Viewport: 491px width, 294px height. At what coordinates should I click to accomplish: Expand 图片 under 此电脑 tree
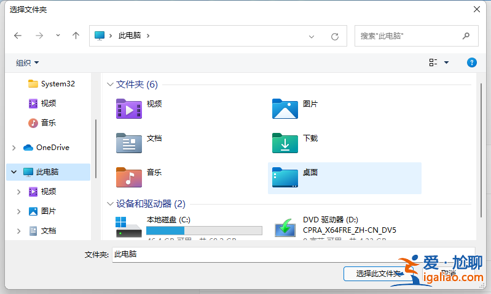(18, 211)
